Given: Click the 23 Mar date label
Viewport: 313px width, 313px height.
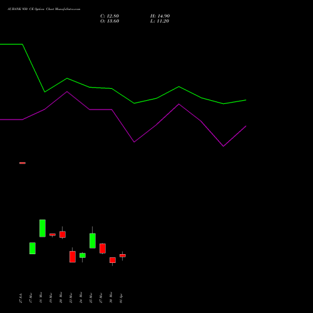Looking at the screenshot, I should click(x=71, y=298).
